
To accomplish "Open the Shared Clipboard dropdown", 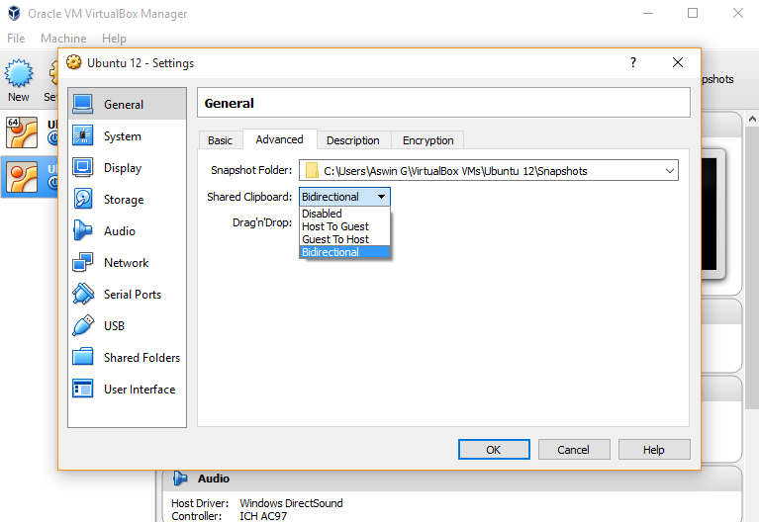I will point(344,197).
